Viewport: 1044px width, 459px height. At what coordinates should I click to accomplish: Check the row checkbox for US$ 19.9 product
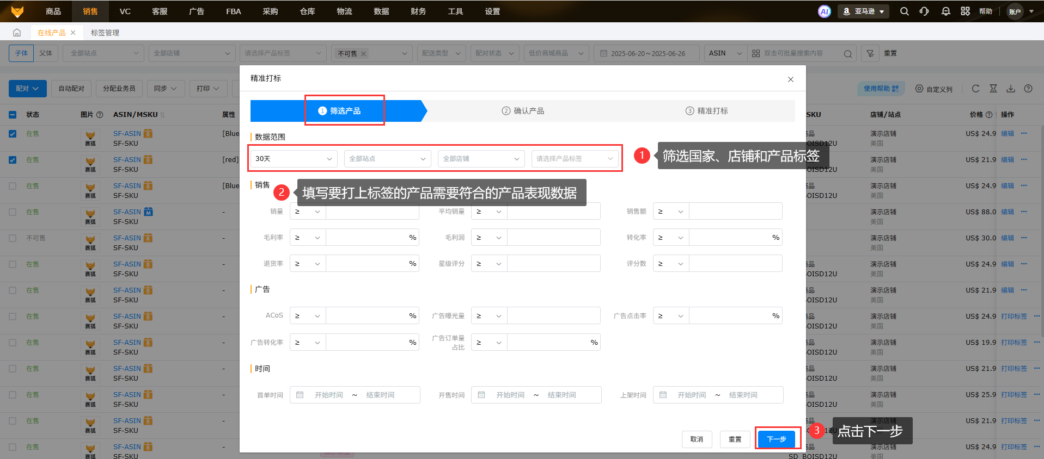click(x=13, y=343)
